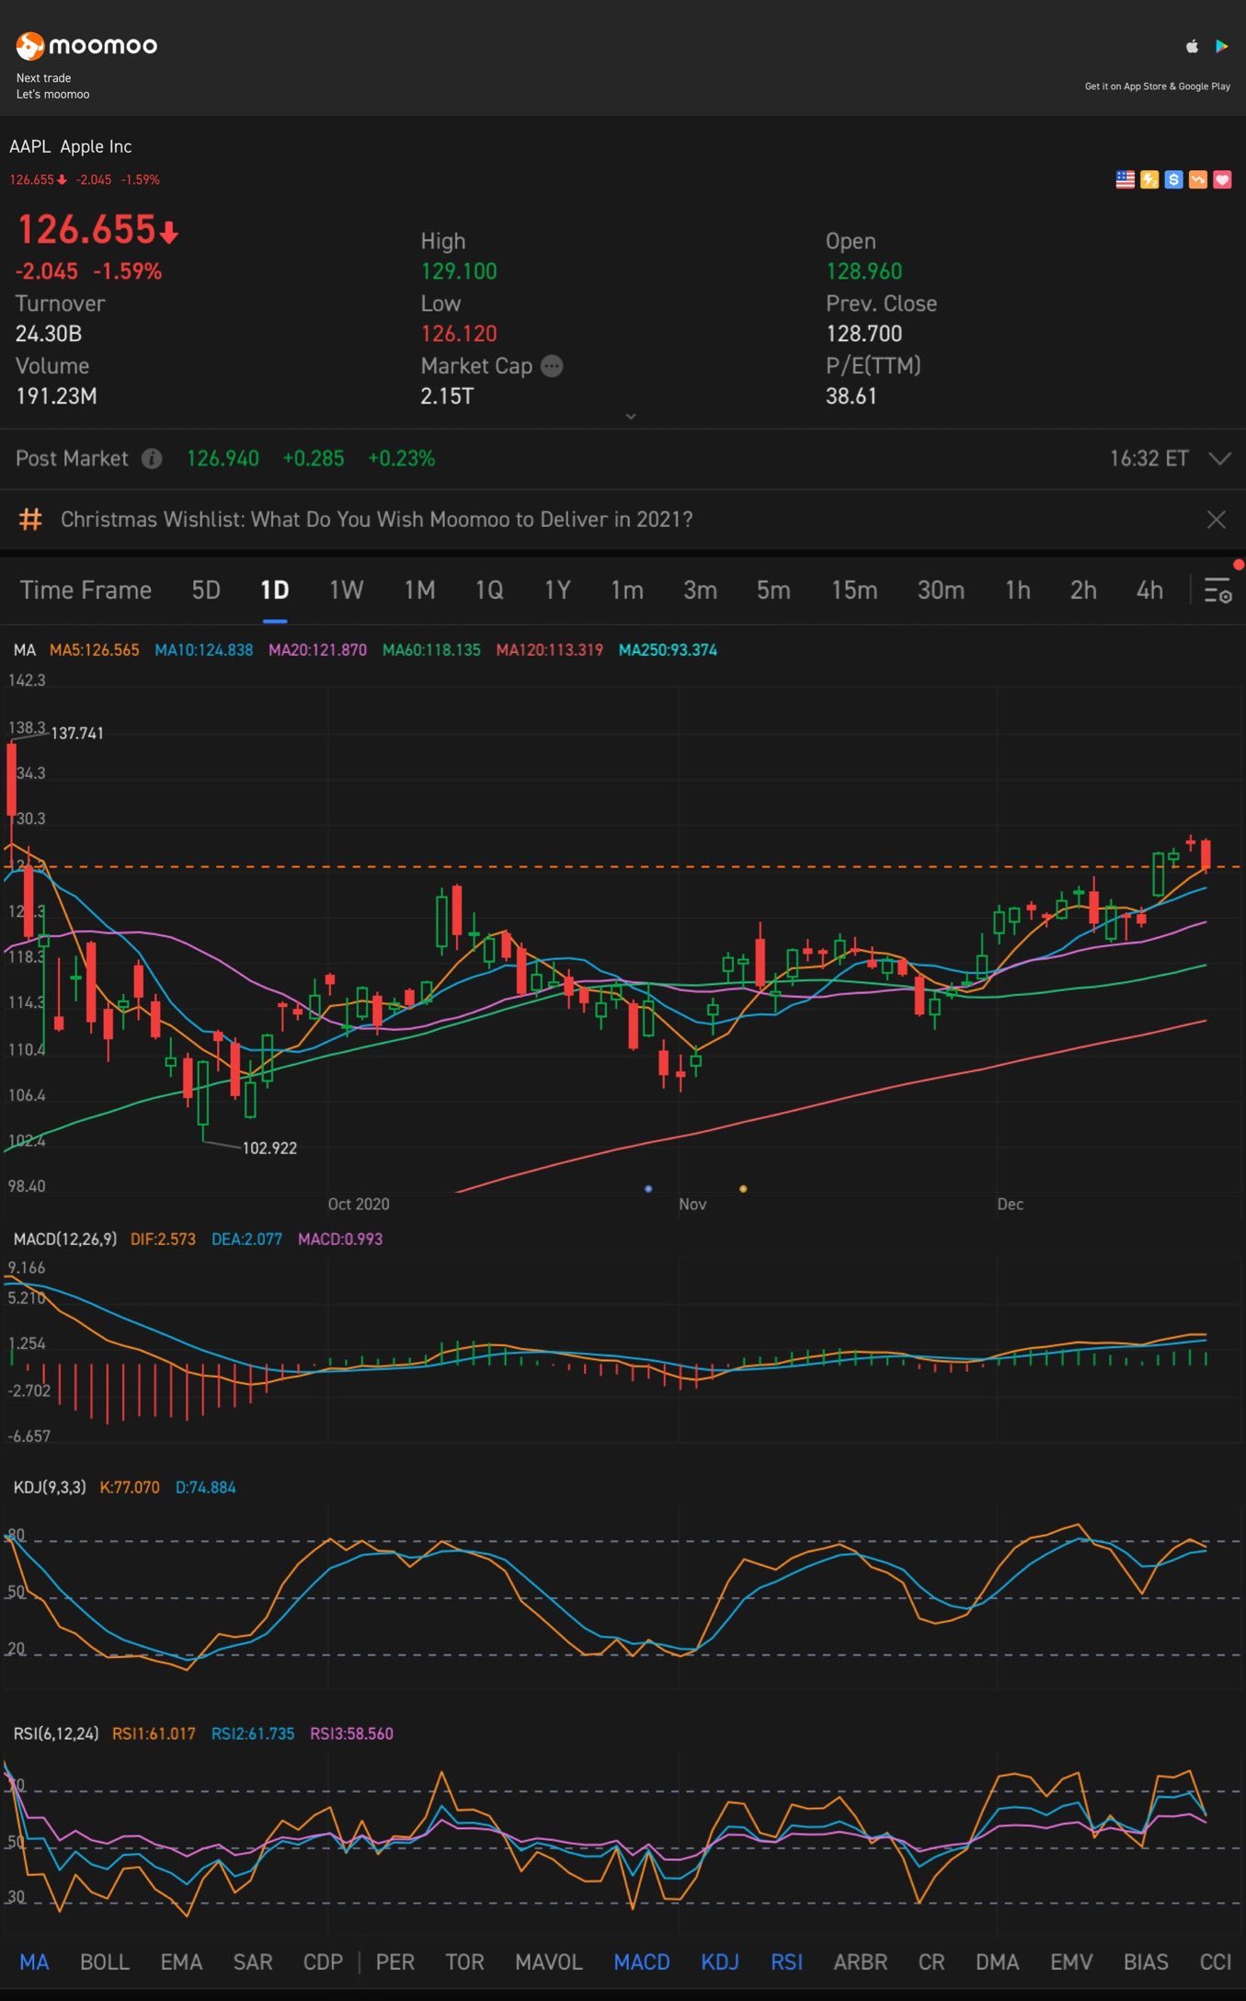
Task: Switch to 5m minute chart
Action: (x=773, y=590)
